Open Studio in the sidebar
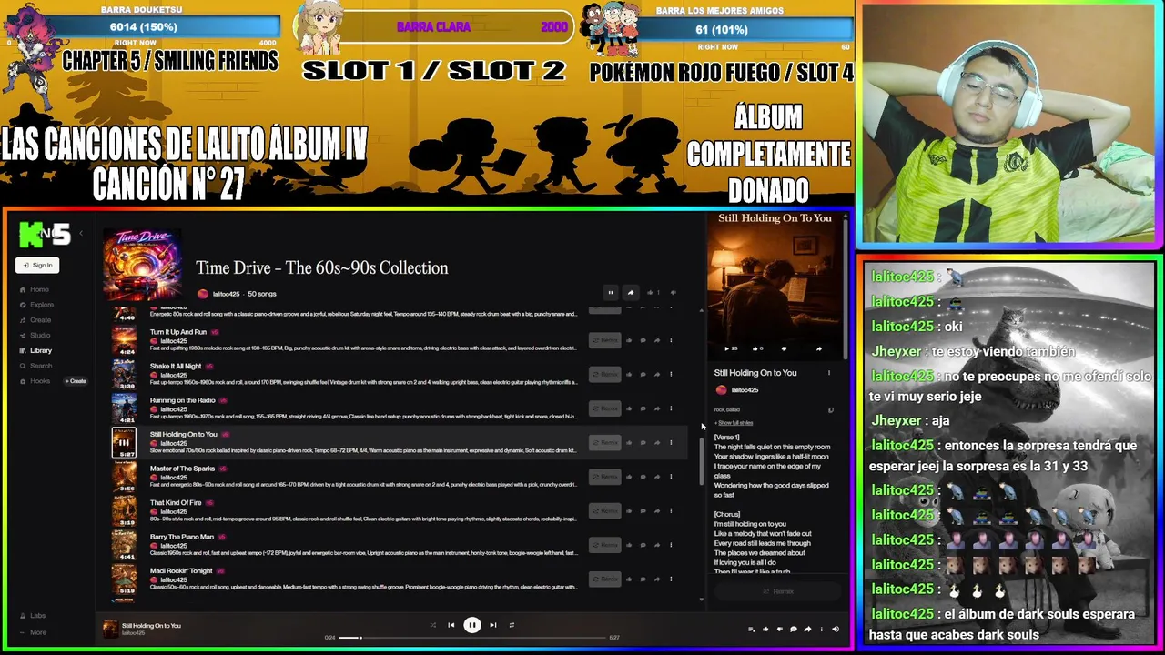 pos(35,335)
